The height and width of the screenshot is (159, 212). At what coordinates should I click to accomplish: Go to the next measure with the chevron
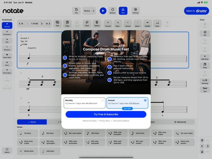point(42,24)
